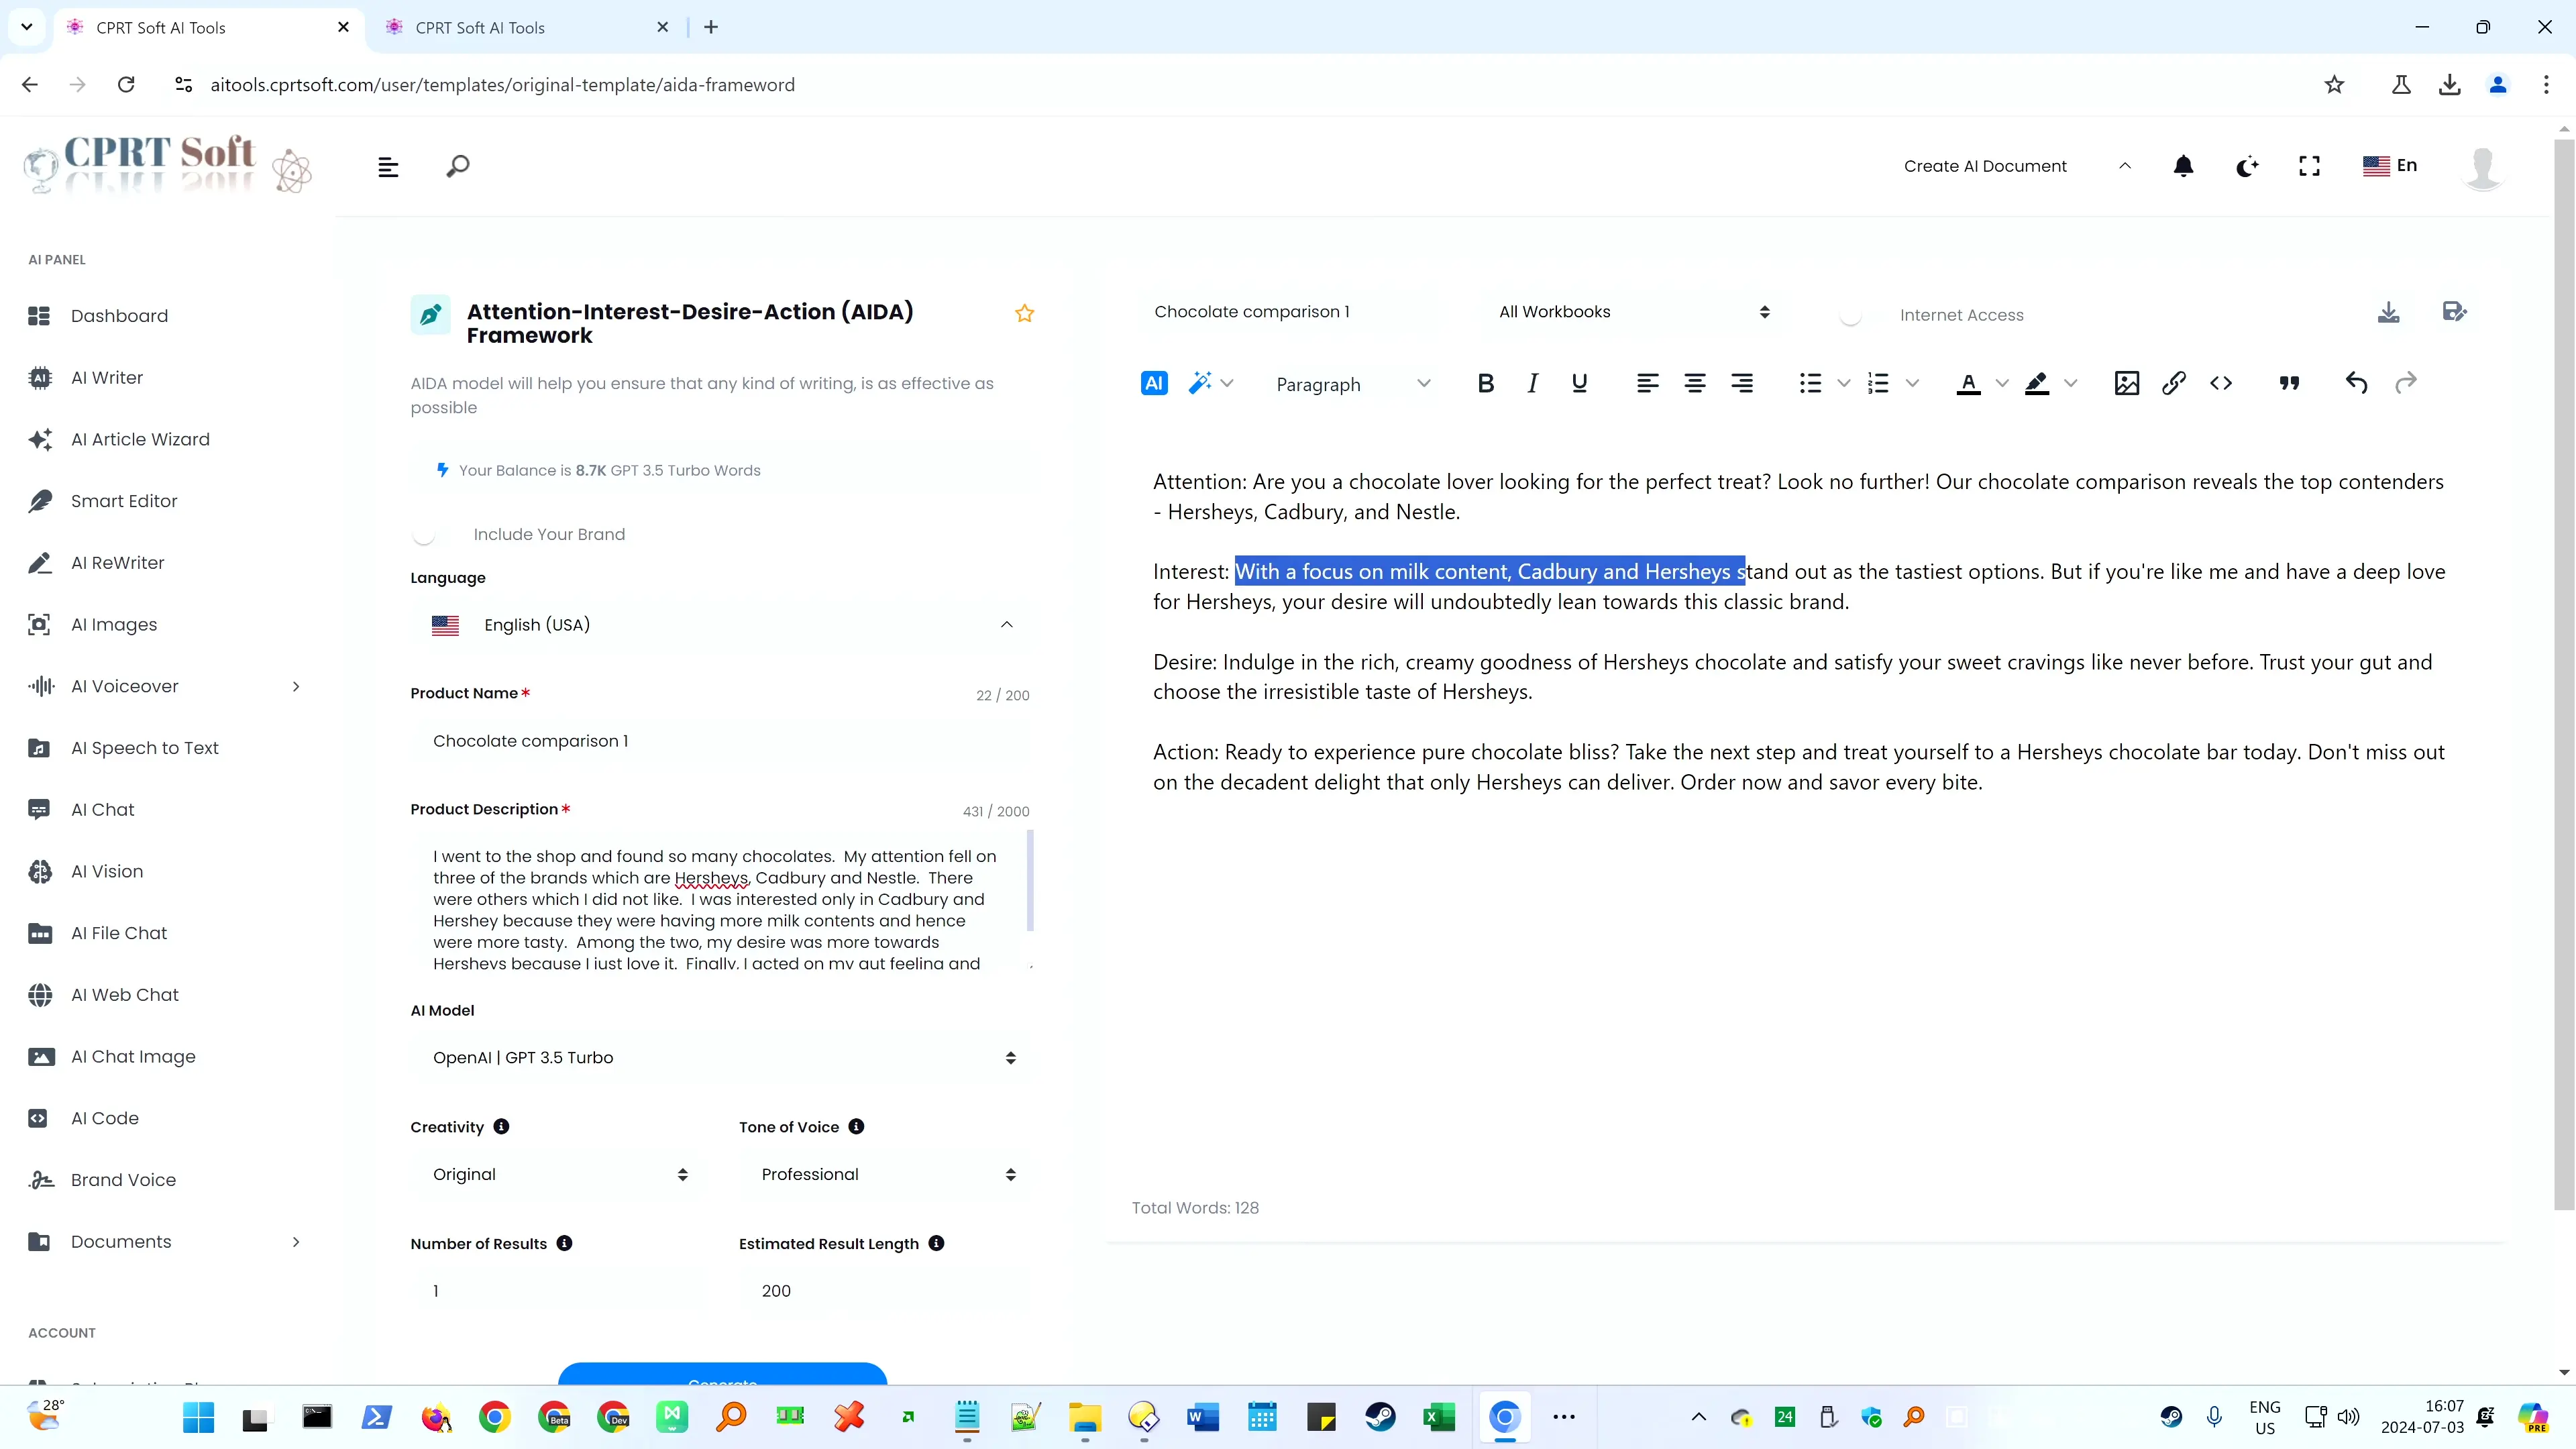This screenshot has height=1449, width=2576.
Task: Open Excel from the taskbar
Action: pyautogui.click(x=1438, y=1417)
